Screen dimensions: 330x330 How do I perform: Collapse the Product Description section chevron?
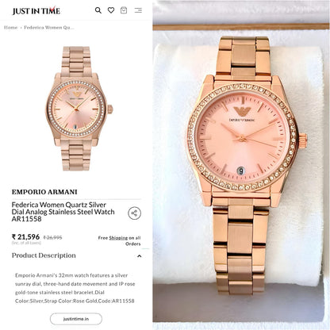(139, 256)
